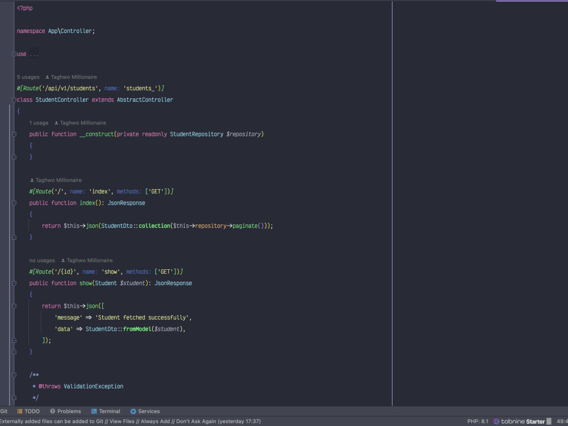The width and height of the screenshot is (568, 426).
Task: Collapse the StudentController class body
Action: tap(14, 99)
